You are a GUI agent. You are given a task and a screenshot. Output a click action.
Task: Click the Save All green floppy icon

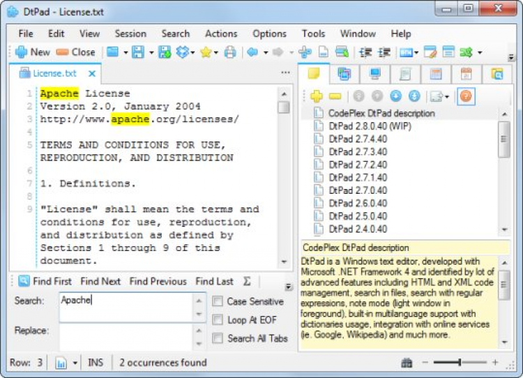[164, 52]
